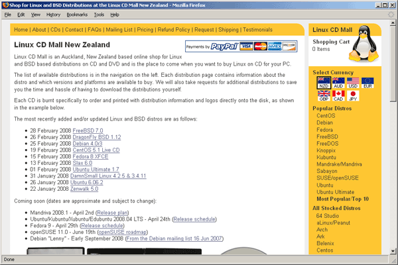Viewport: 398px width, 265px height.
Task: Open 64 Studio in All Stocked Distros
Action: coord(328,216)
